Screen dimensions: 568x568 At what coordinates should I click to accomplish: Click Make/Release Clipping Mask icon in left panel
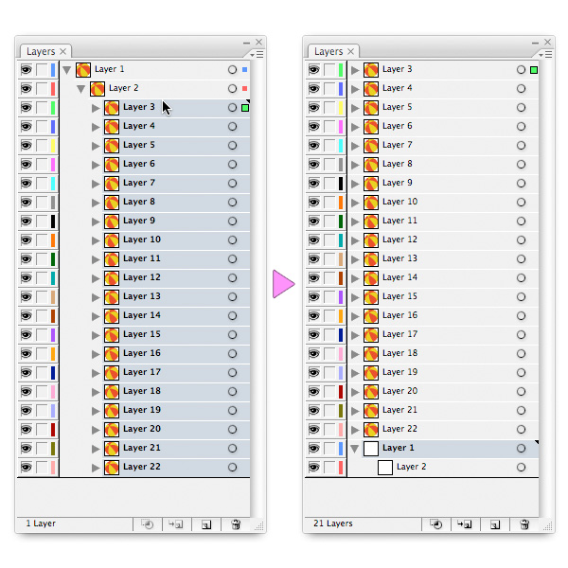coord(148,524)
